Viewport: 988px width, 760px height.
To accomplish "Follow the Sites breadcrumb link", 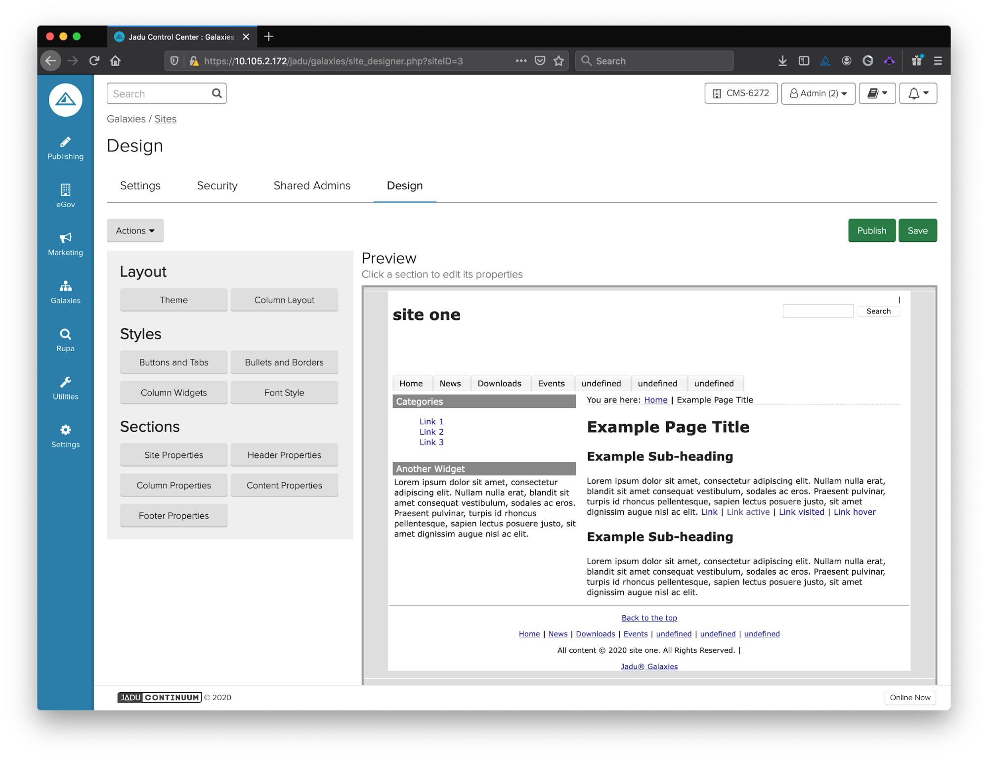I will click(165, 119).
